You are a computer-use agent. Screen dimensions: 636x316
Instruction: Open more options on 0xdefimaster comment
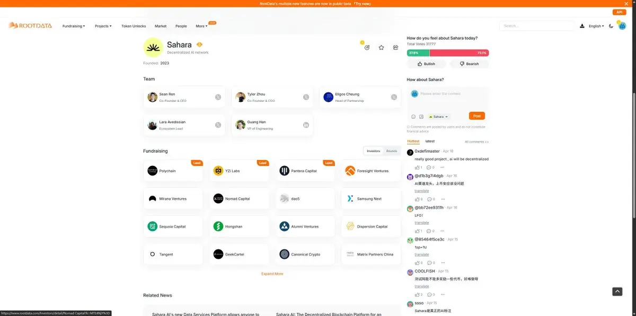[443, 168]
